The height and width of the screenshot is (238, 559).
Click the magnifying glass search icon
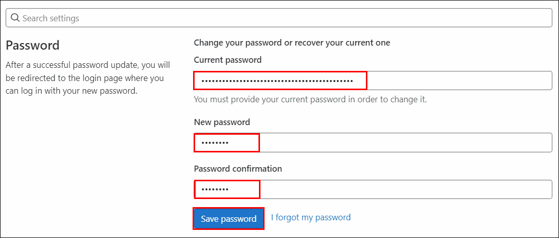pyautogui.click(x=15, y=18)
